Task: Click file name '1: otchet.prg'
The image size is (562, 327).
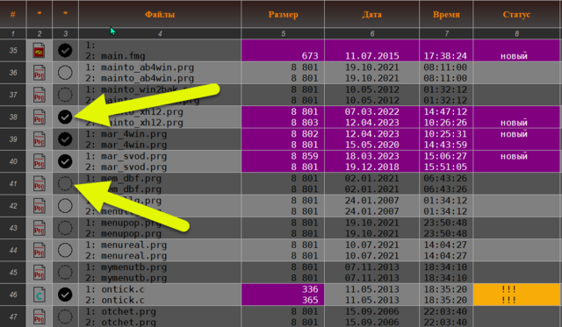Action: (x=121, y=311)
